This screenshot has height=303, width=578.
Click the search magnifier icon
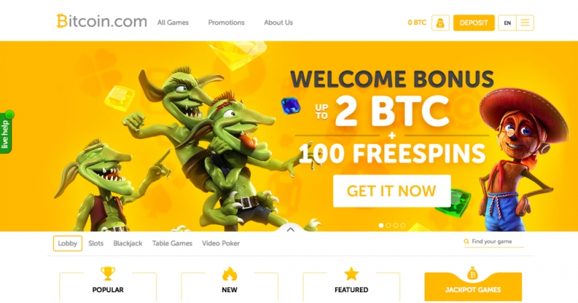coord(466,241)
